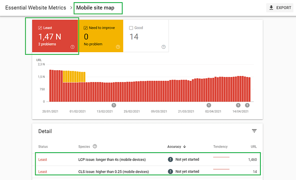Click the 25/02/2021 axis date

pyautogui.click(x=132, y=111)
